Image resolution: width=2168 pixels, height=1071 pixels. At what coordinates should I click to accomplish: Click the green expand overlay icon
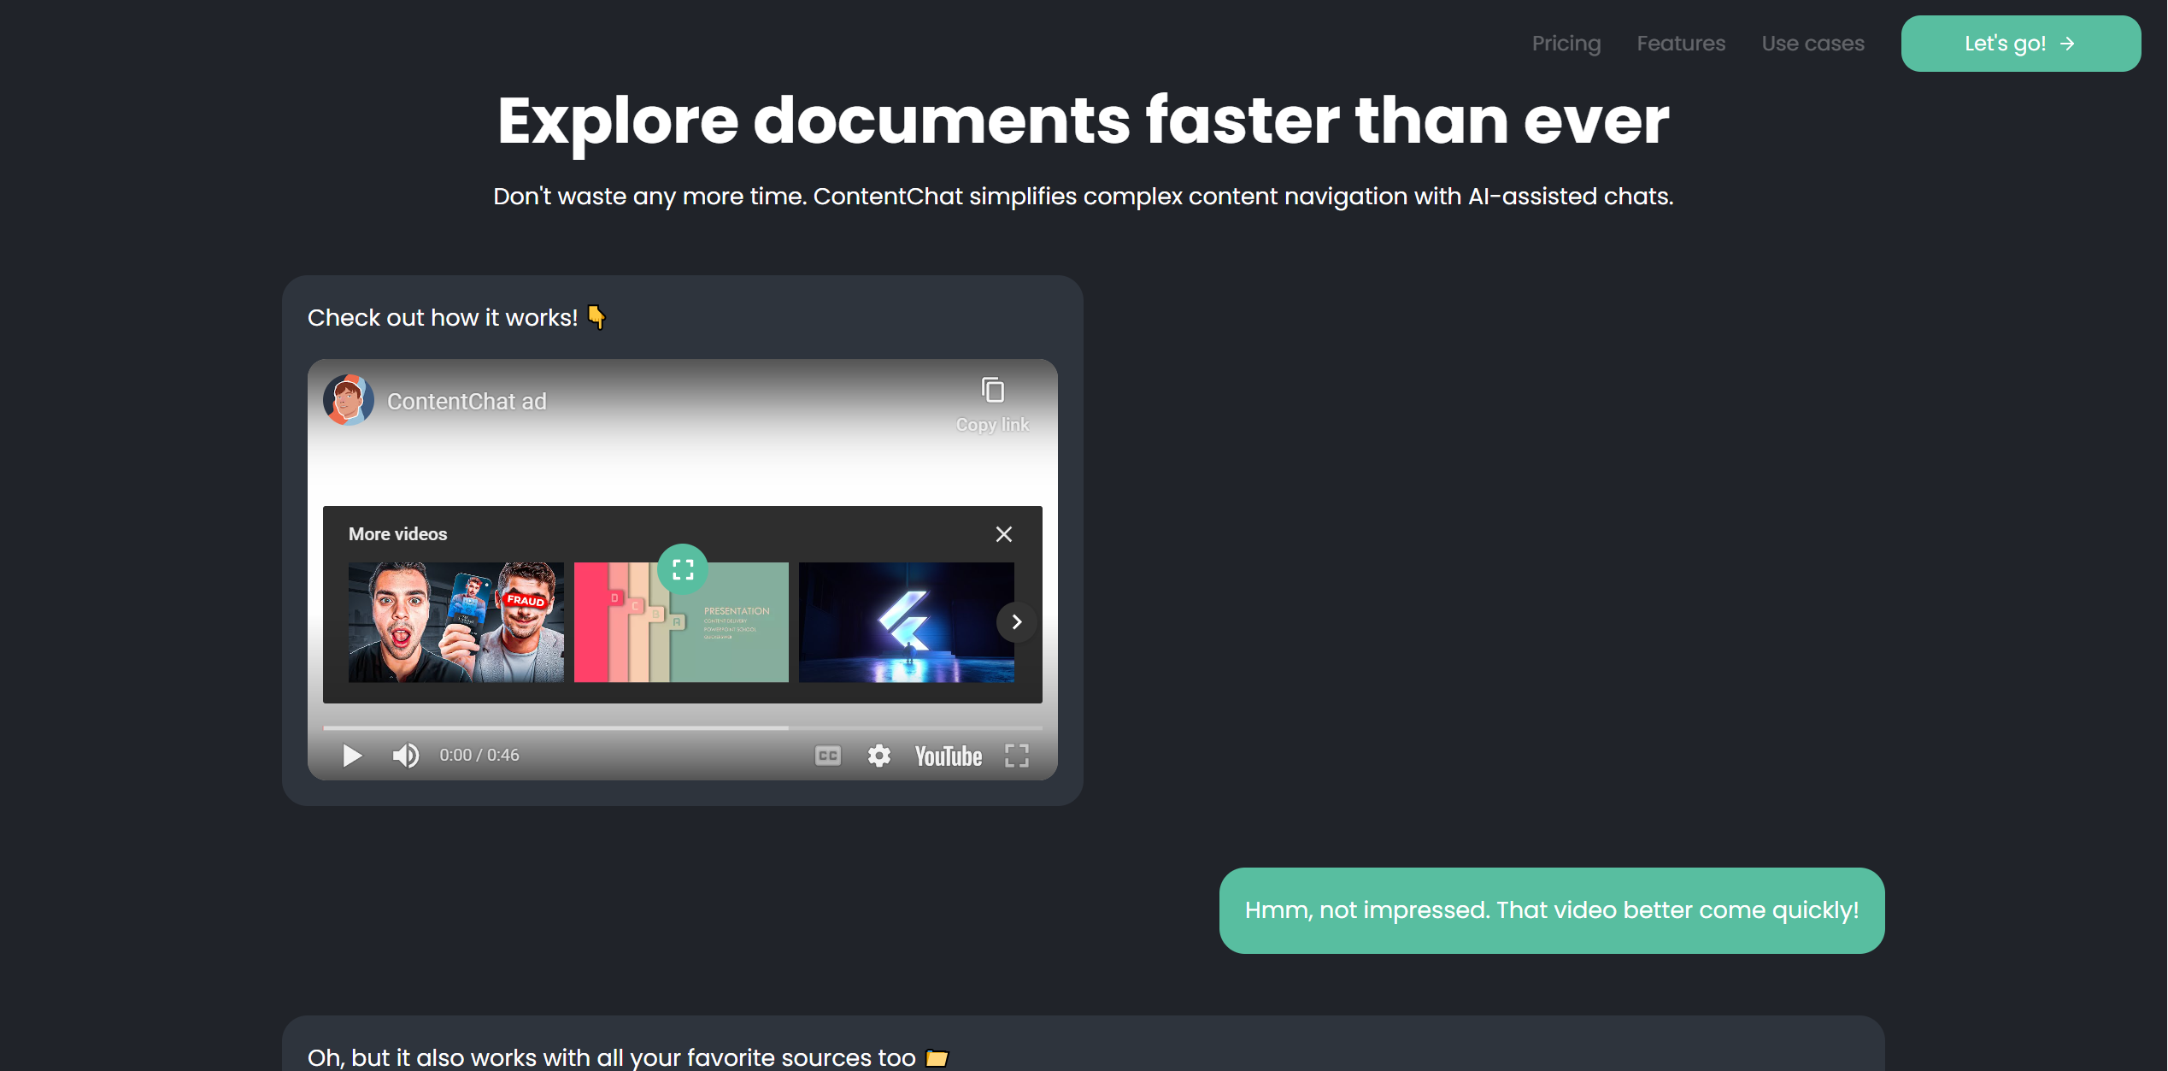683,569
